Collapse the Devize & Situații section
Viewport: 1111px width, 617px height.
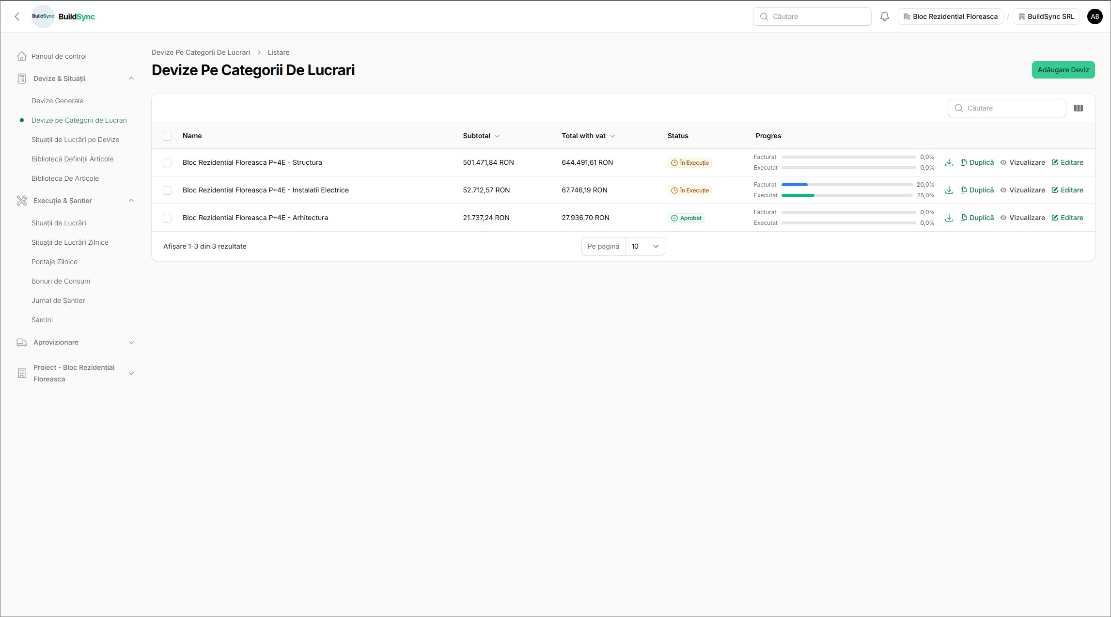click(x=131, y=78)
